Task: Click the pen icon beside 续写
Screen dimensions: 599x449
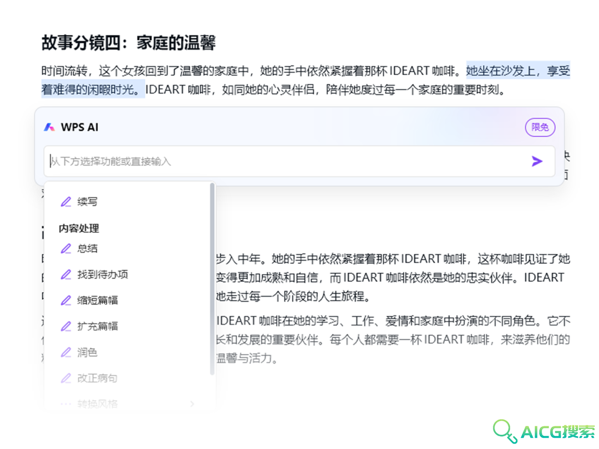Action: pyautogui.click(x=65, y=202)
